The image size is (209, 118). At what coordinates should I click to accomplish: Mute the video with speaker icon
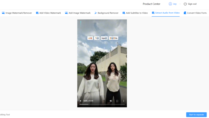(x=111, y=101)
